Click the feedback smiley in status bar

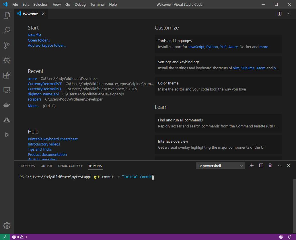click(x=281, y=237)
